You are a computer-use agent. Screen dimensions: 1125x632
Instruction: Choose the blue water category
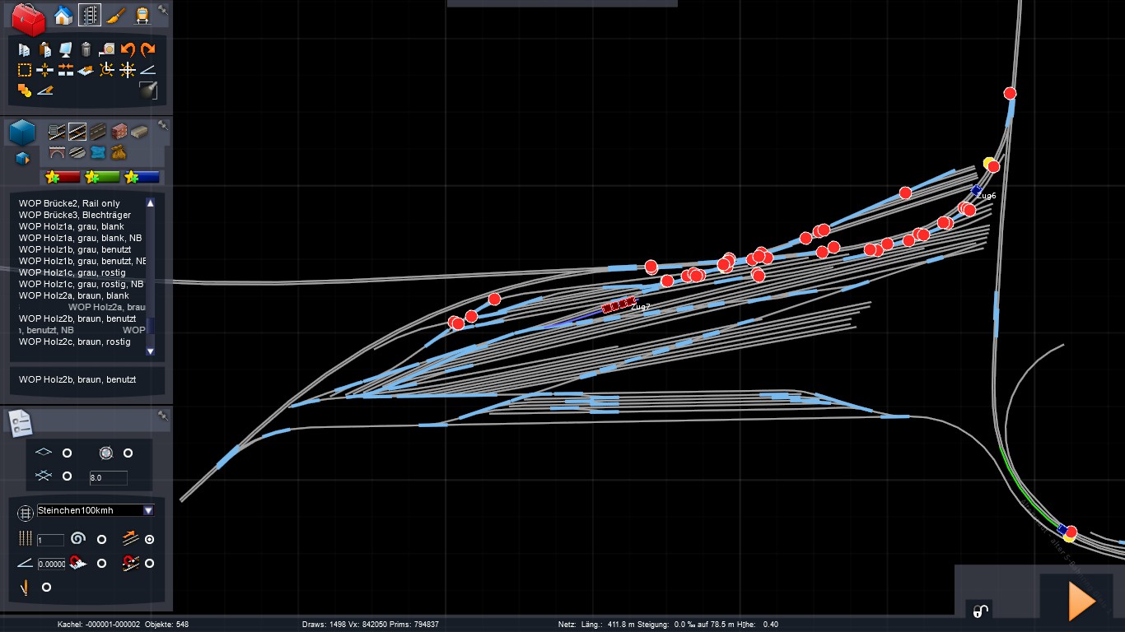tap(98, 152)
